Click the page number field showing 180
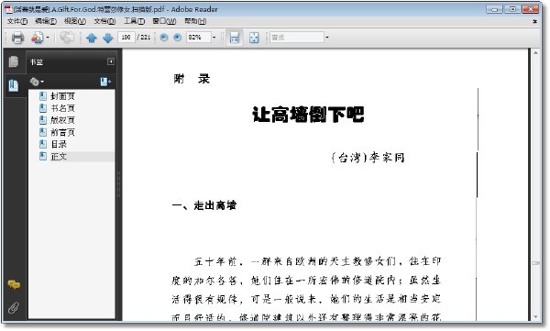550x331 pixels. 126,38
